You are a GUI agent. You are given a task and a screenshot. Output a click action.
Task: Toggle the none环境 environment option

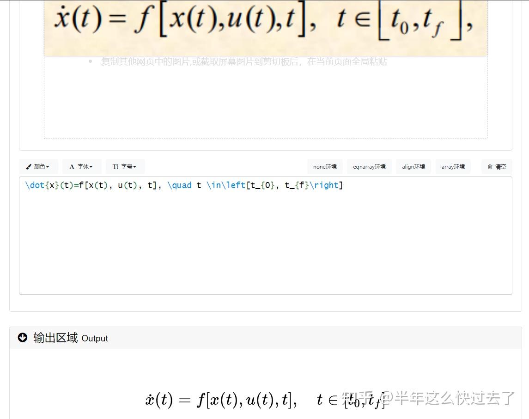pos(325,166)
